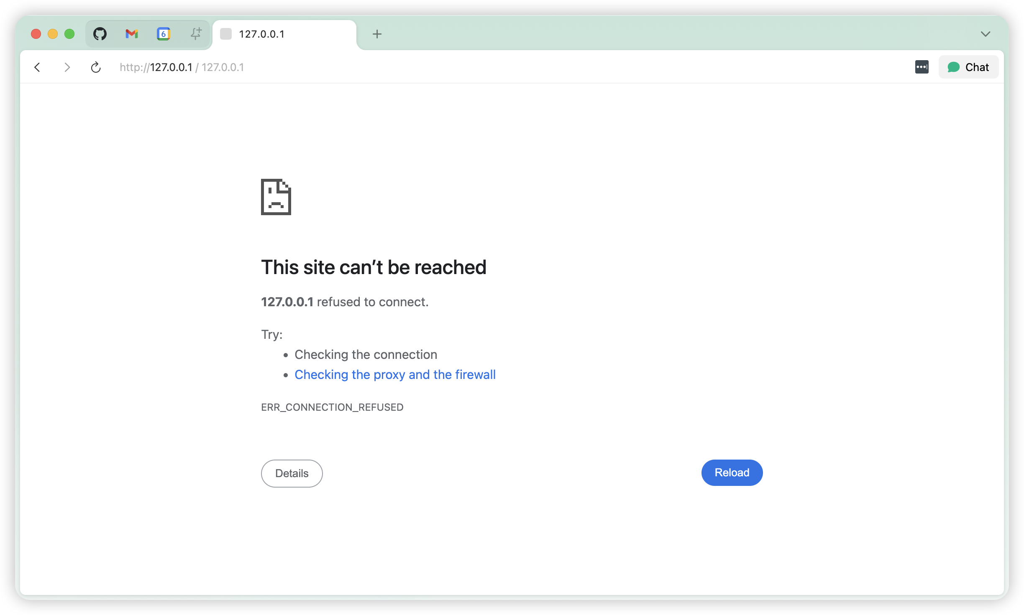Screen dimensions: 1024x615
Task: Open a new tab with plus button
Action: pyautogui.click(x=377, y=34)
